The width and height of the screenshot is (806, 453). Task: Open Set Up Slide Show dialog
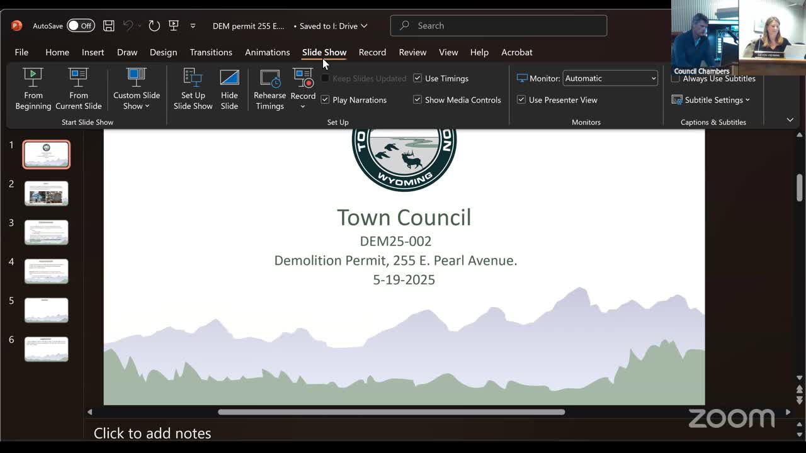(x=193, y=89)
